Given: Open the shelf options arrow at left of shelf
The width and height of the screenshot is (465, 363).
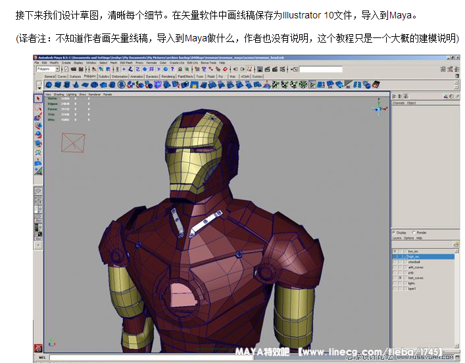Looking at the screenshot, I should tap(39, 88).
